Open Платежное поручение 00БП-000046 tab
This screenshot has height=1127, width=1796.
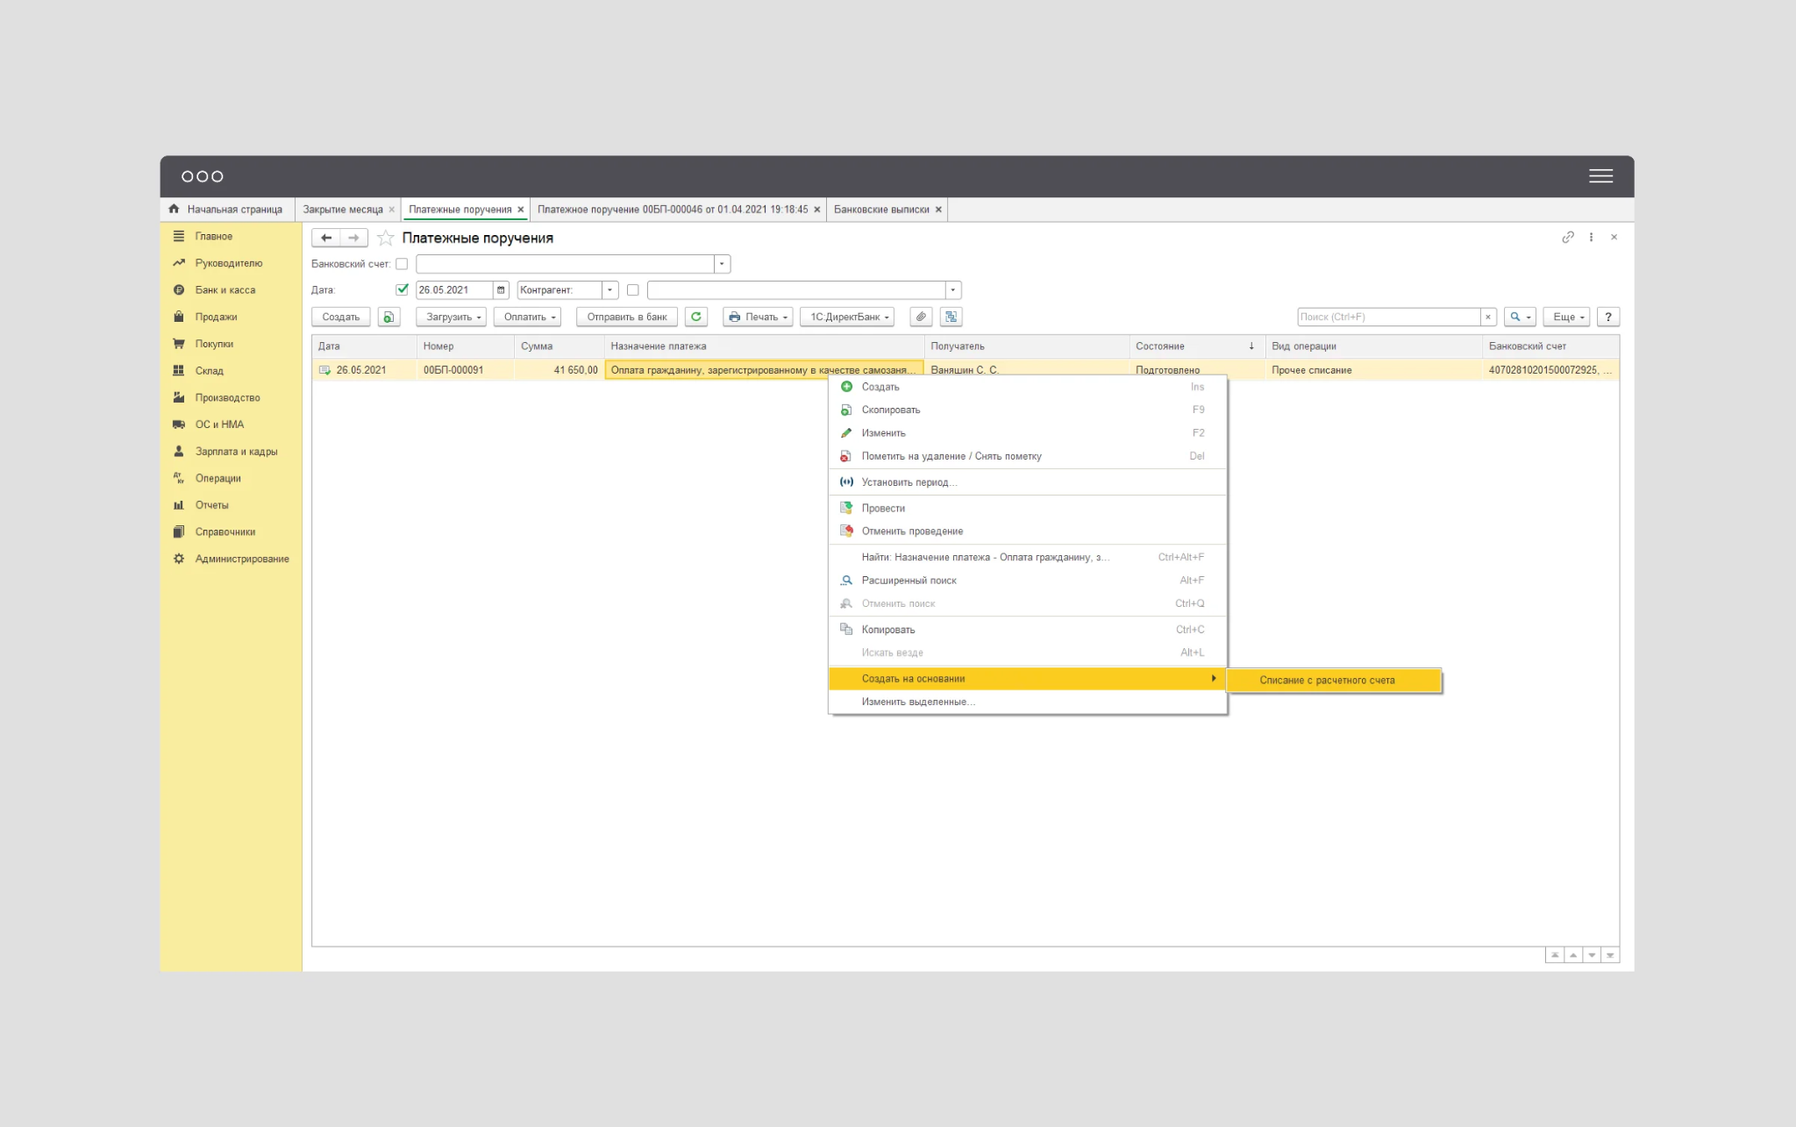673,210
